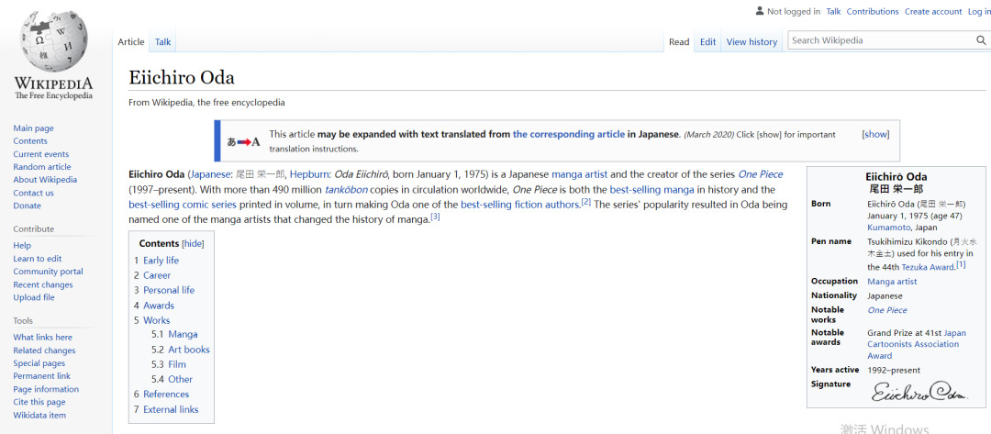Screen dimensions: 991x434
Task: Open Learn to edit
Action: (x=38, y=259)
